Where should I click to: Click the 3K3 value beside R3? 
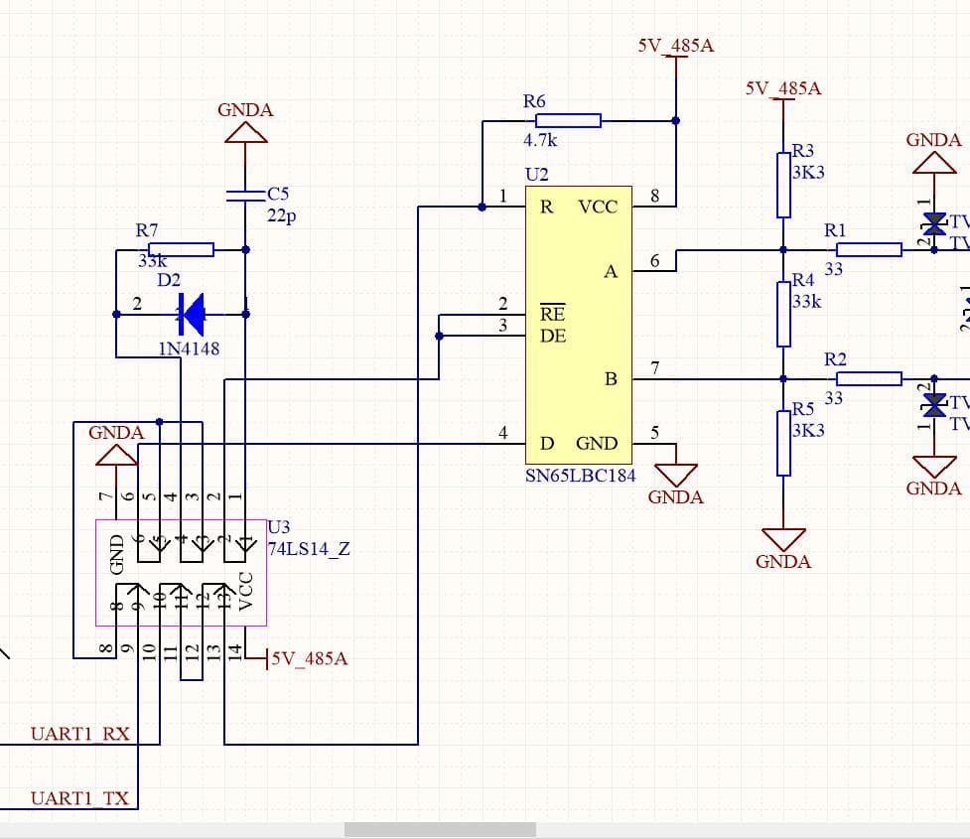tap(808, 172)
